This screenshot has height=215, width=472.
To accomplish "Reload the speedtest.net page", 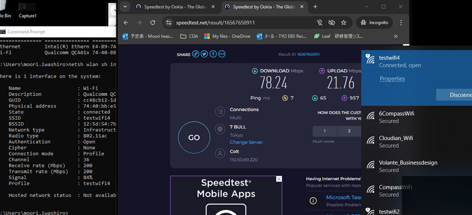I will tap(153, 22).
